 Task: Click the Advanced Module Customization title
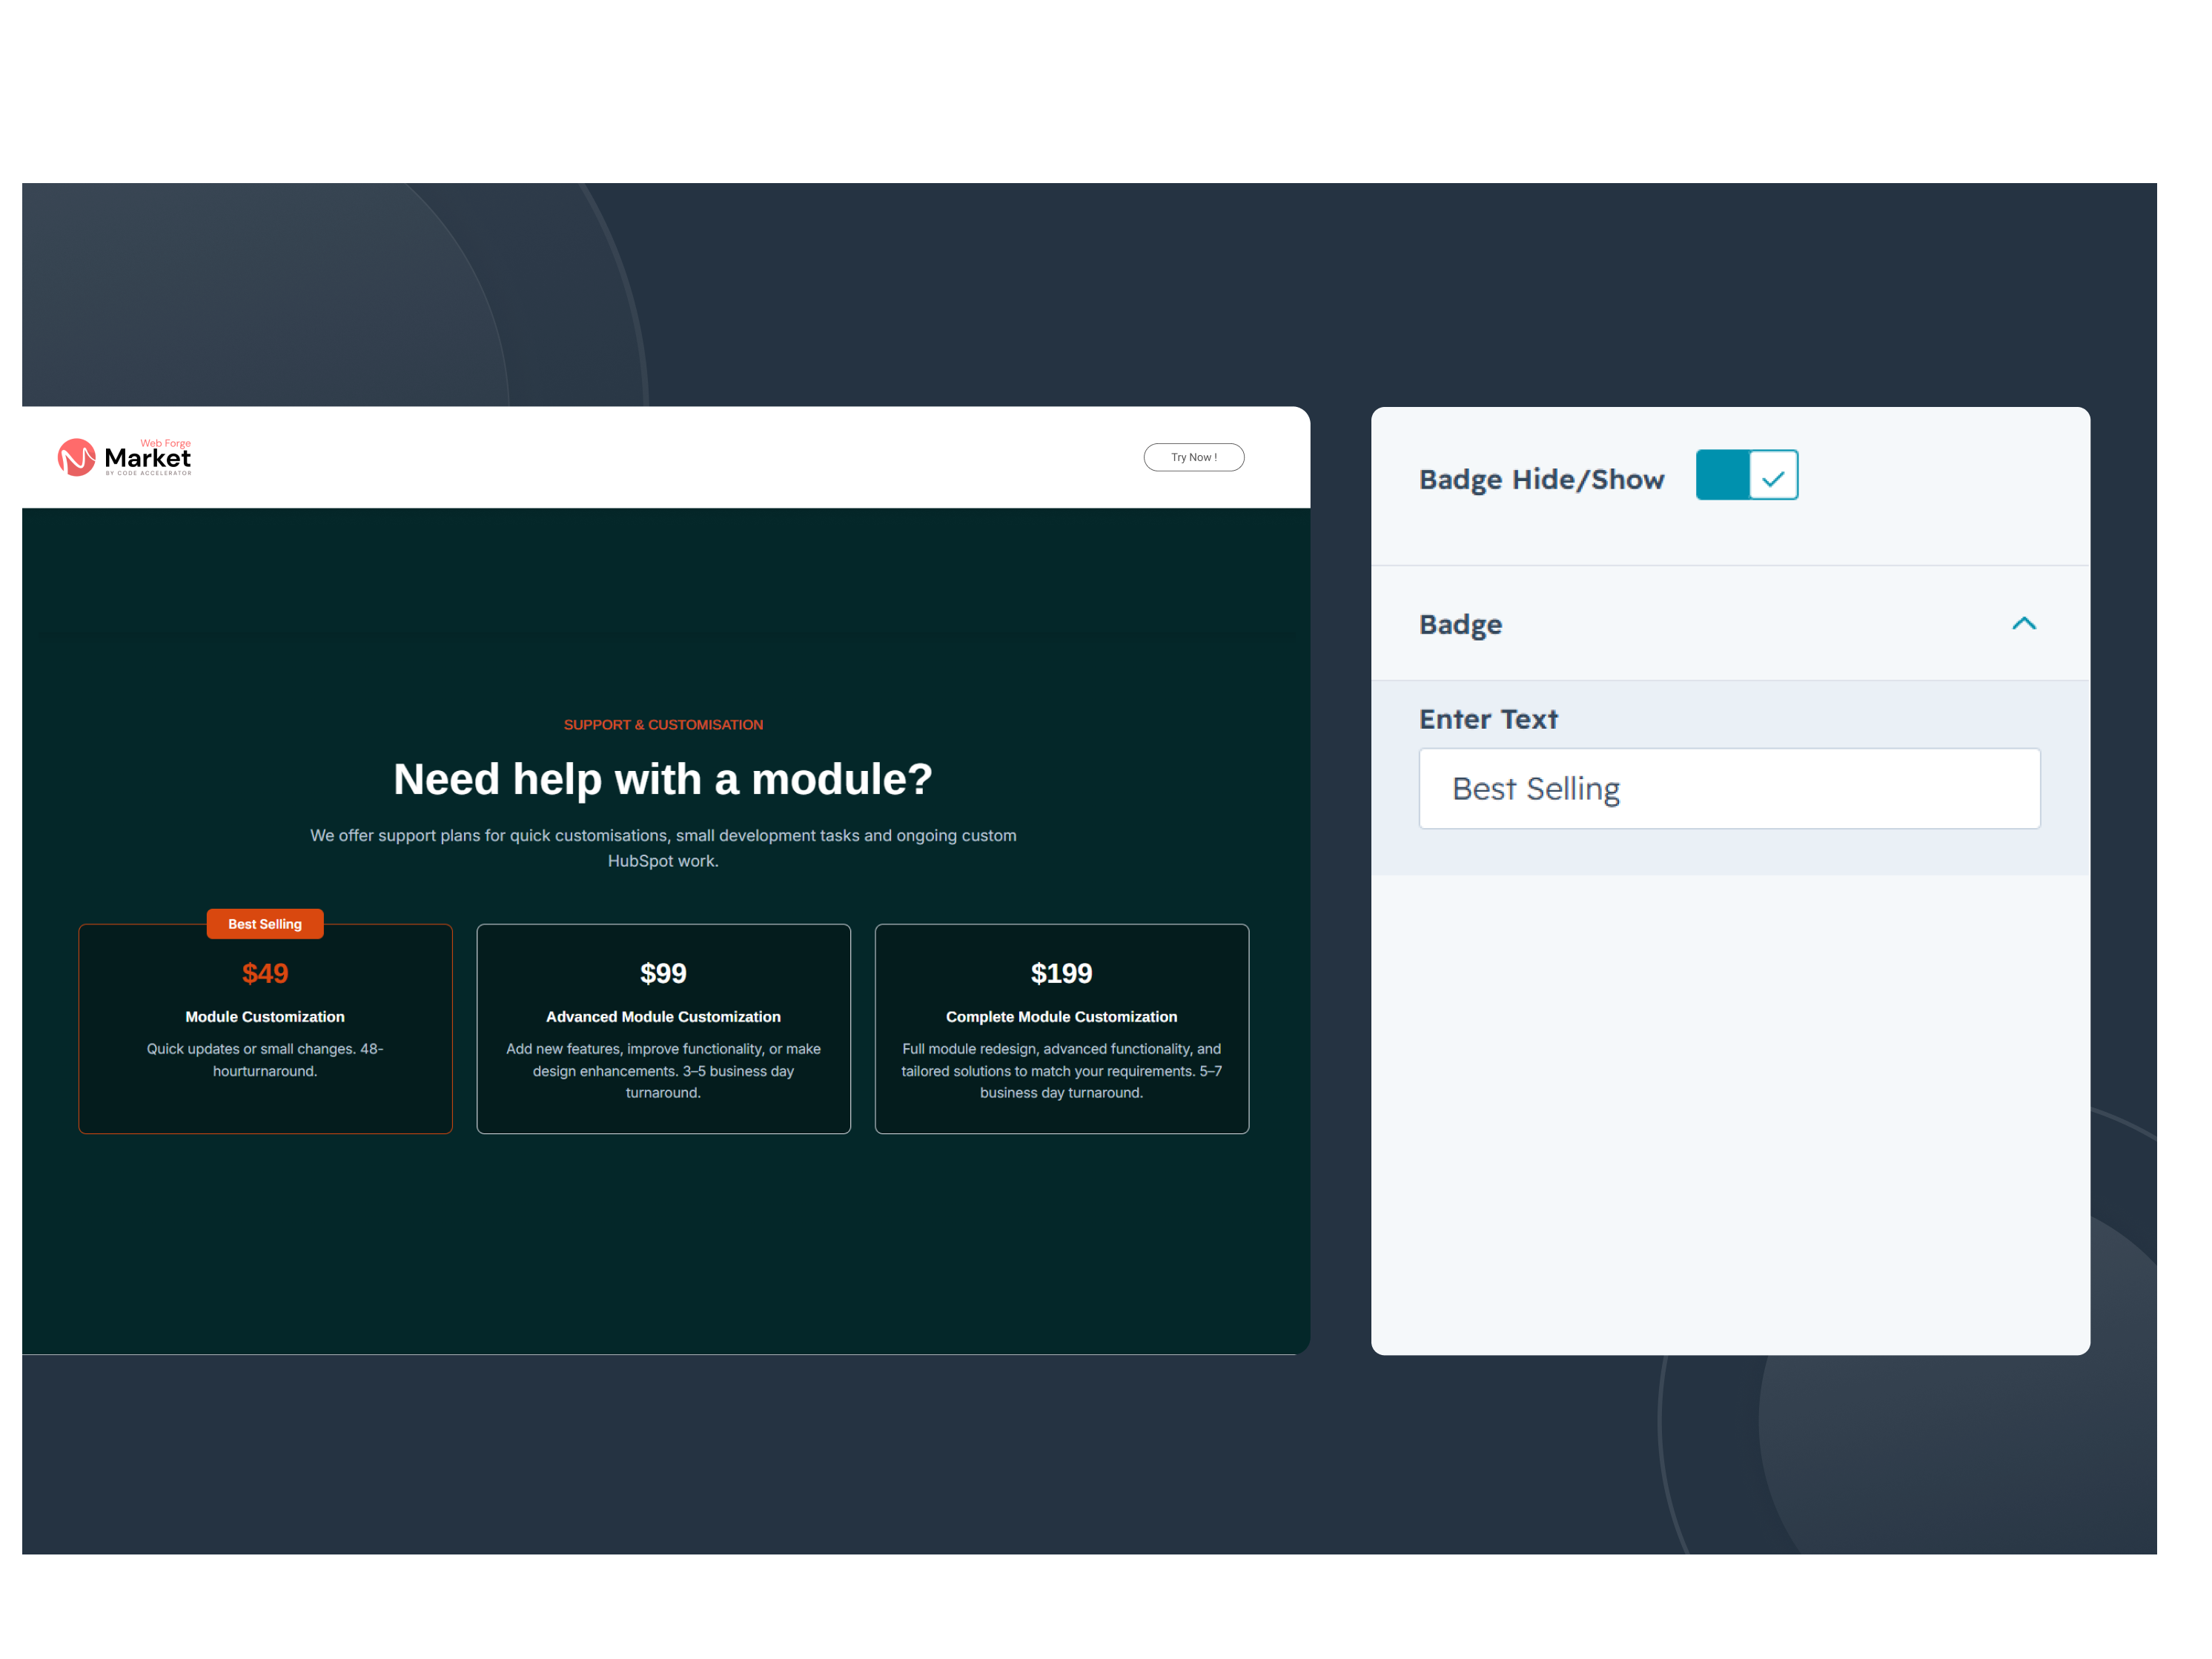click(x=663, y=1016)
